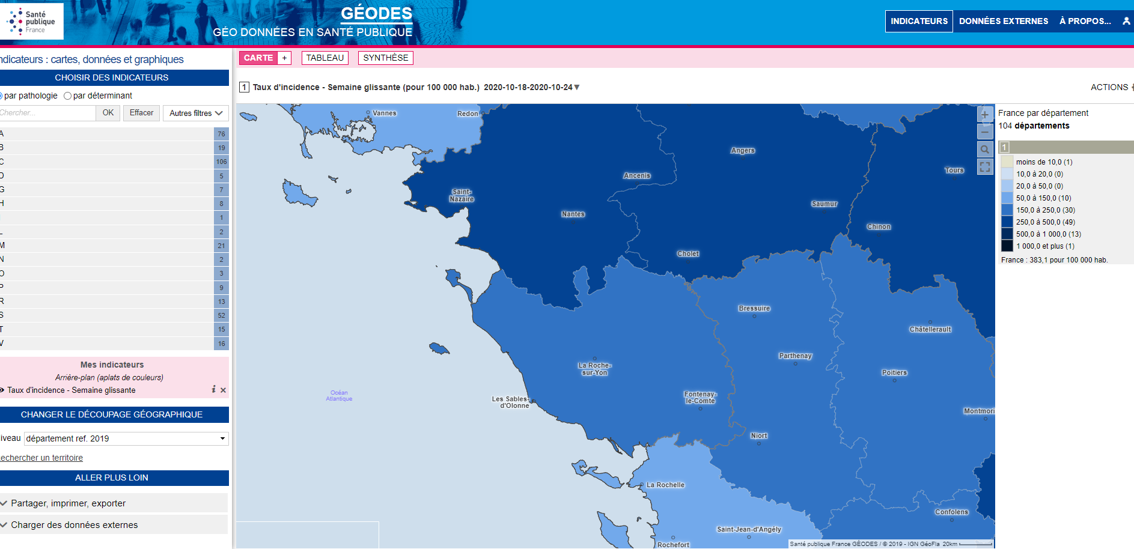The image size is (1134, 549).
Task: Add a new map with plus button
Action: click(x=284, y=58)
